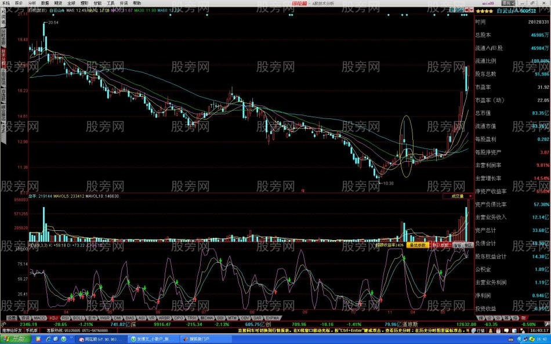Select the 诊 tab in right panel
The height and width of the screenshot is (344, 551).
(490, 318)
